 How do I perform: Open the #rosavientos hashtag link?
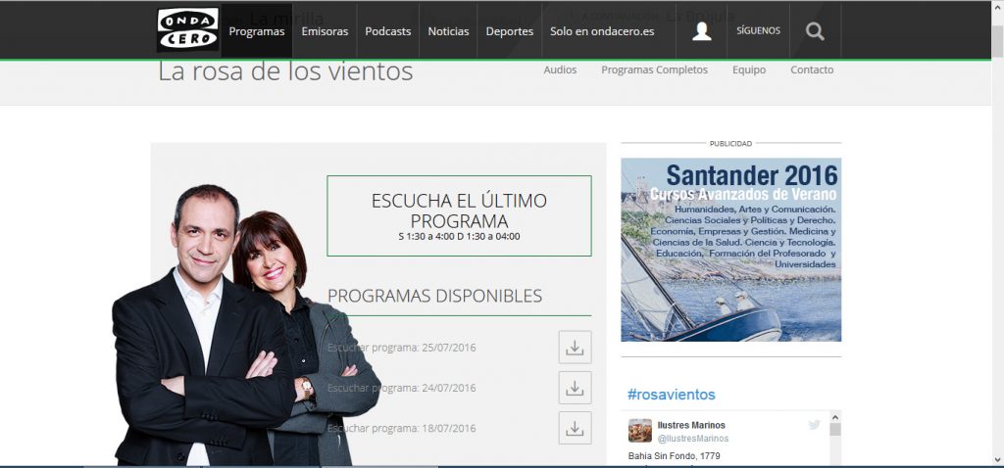tap(671, 395)
